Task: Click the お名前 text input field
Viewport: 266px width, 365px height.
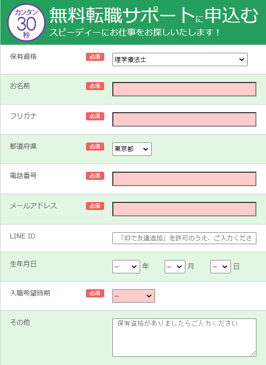Action: coord(184,89)
